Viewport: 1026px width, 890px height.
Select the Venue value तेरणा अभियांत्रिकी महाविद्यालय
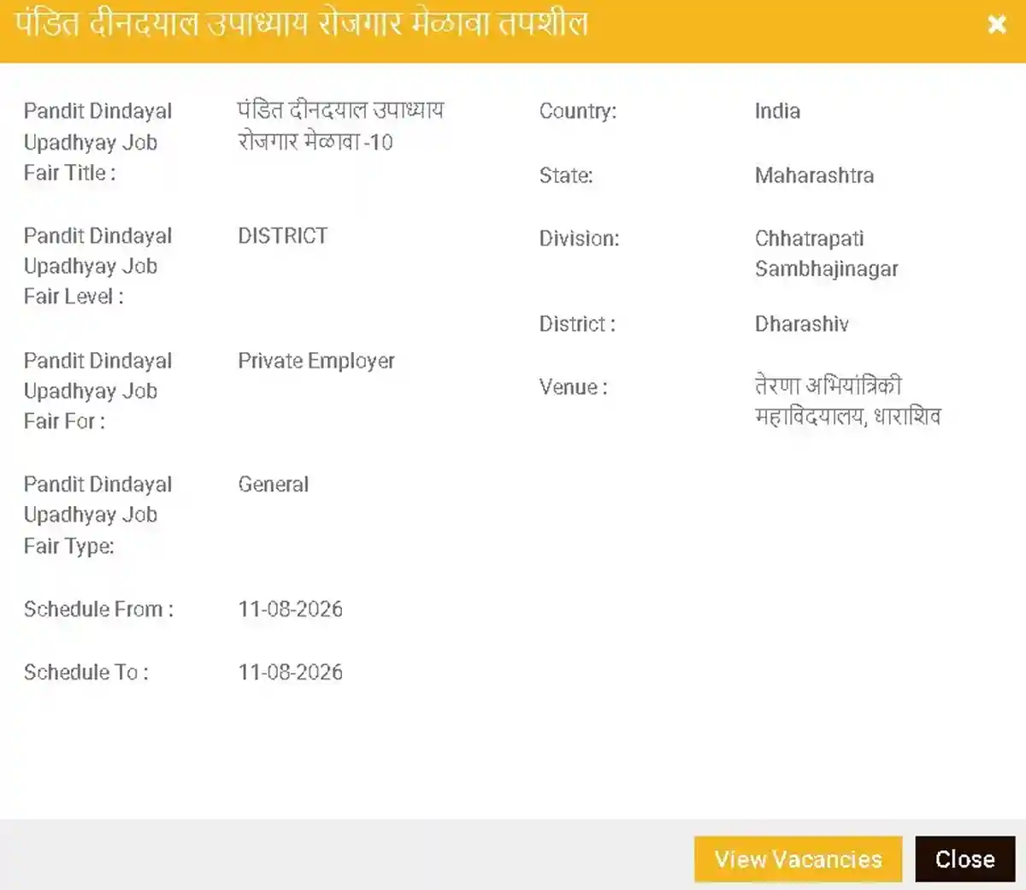point(847,402)
